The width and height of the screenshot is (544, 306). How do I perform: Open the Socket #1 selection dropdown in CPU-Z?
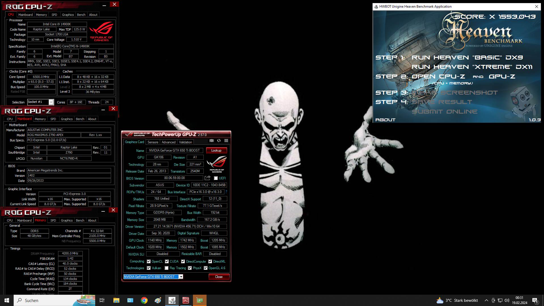point(51,102)
